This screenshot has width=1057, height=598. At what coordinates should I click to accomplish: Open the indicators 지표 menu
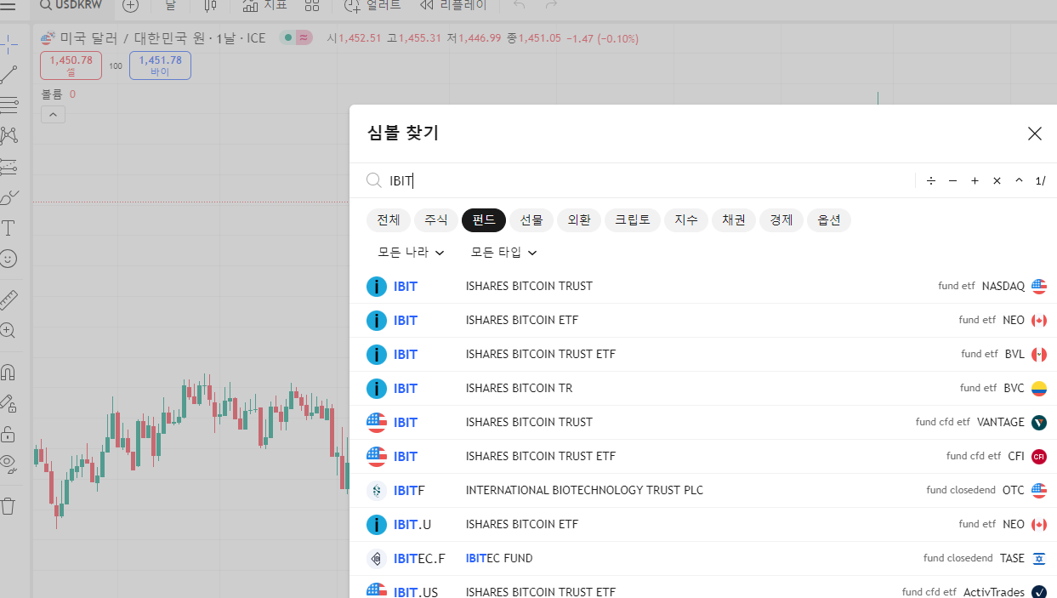pyautogui.click(x=264, y=6)
